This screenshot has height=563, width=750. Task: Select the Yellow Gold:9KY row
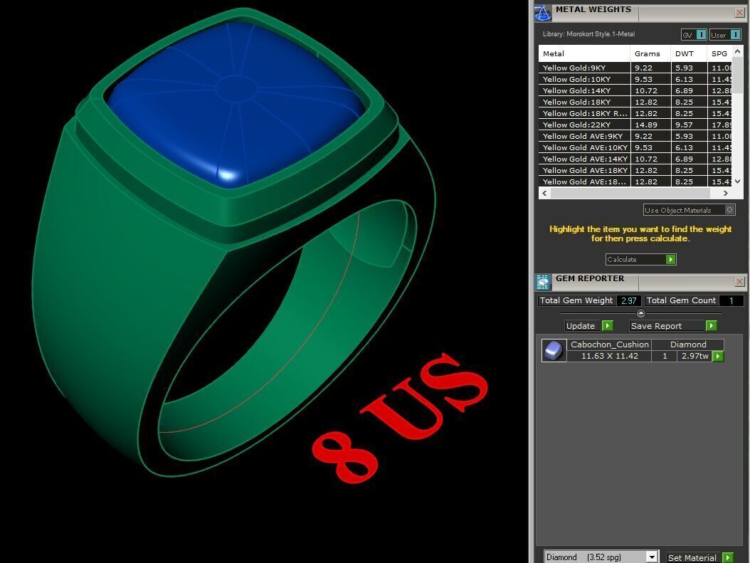[x=635, y=68]
